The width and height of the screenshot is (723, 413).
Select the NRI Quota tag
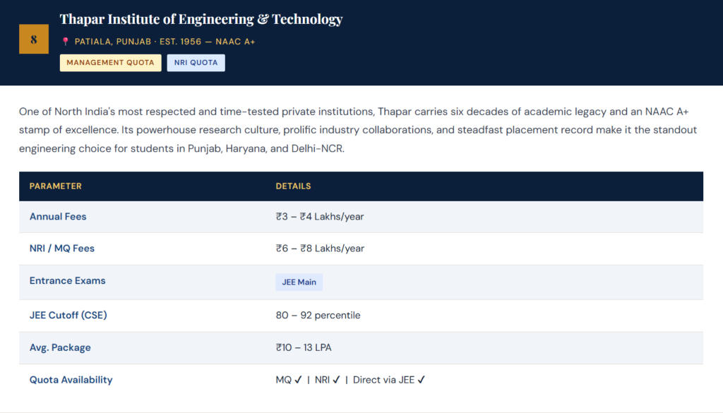196,63
